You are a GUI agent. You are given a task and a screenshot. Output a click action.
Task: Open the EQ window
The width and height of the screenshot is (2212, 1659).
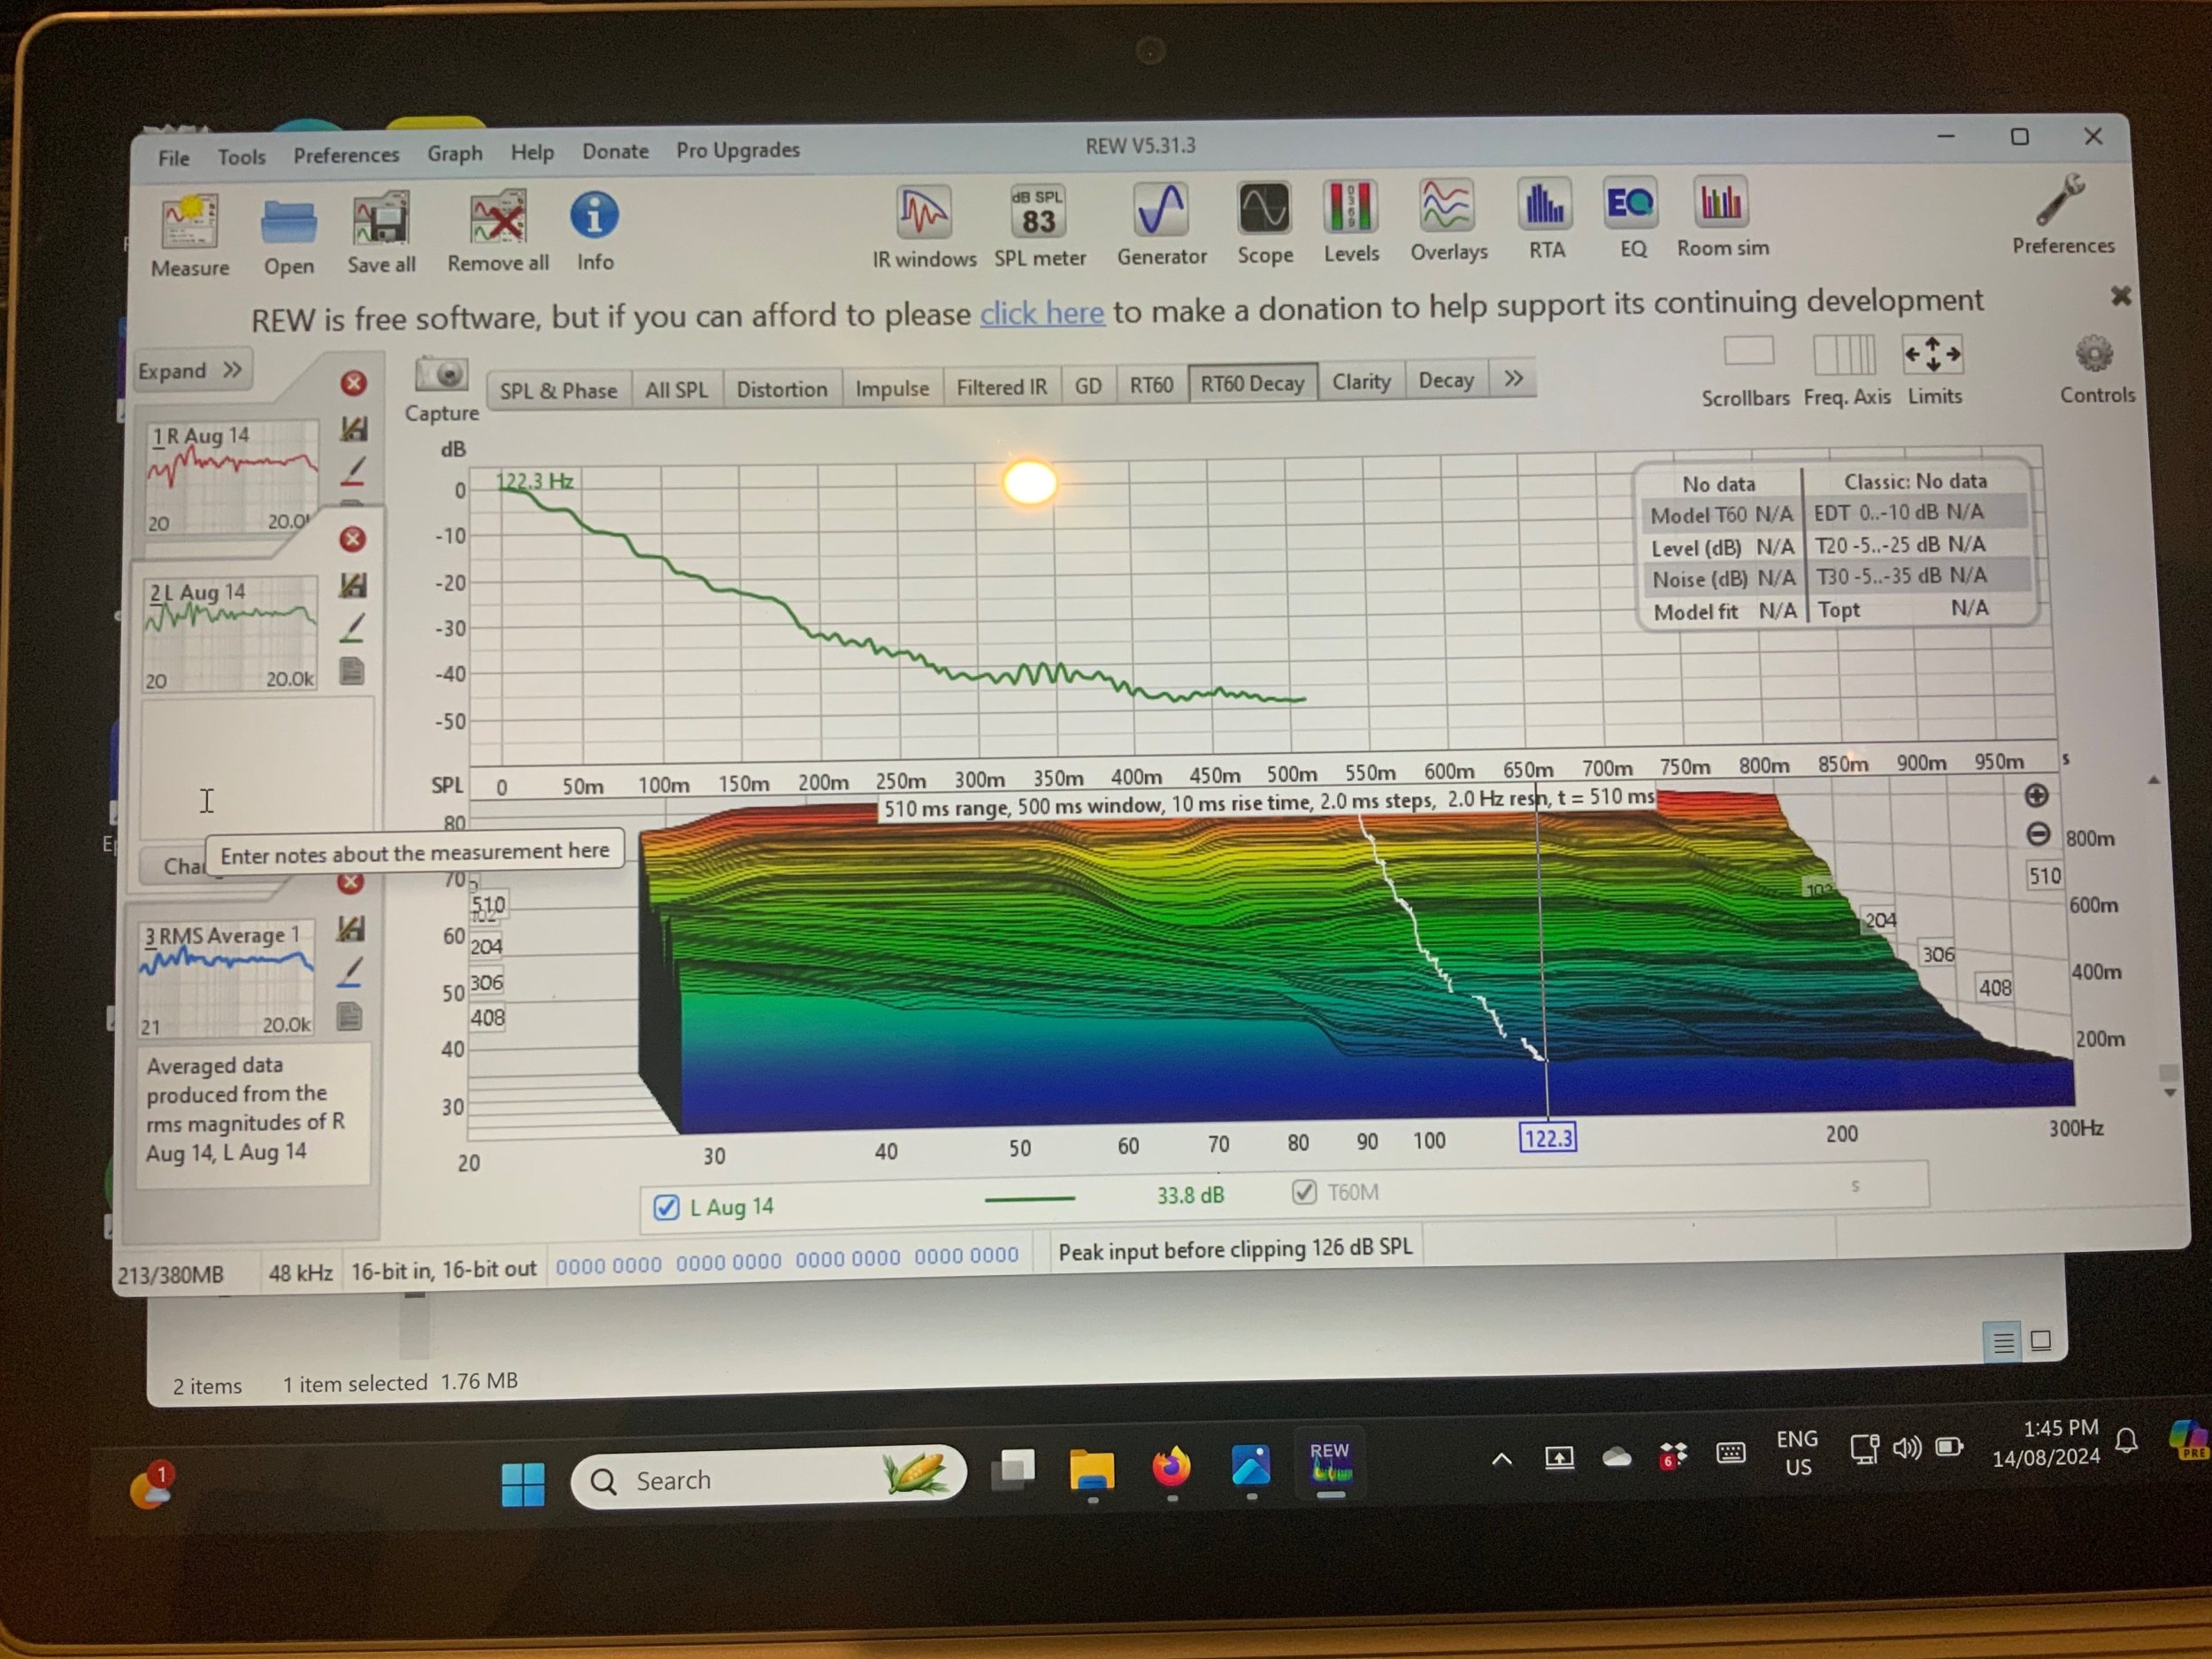point(1631,204)
